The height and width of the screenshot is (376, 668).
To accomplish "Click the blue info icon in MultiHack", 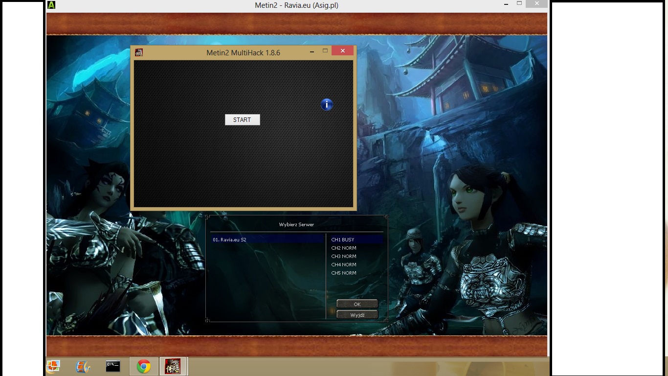I will coord(327,104).
